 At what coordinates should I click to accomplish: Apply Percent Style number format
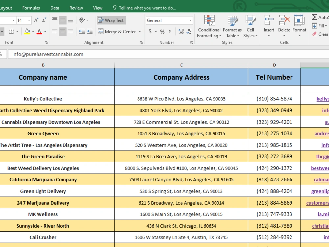coord(162,32)
